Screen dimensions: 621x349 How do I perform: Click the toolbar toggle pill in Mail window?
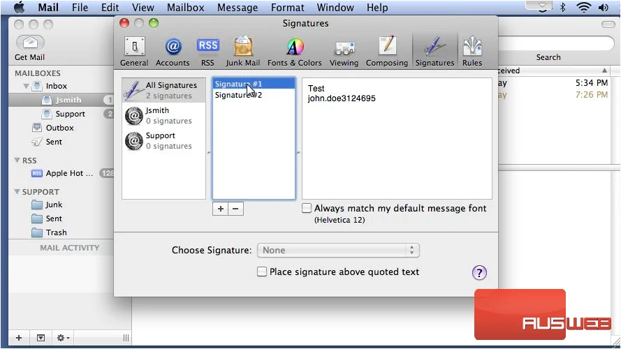(x=608, y=24)
